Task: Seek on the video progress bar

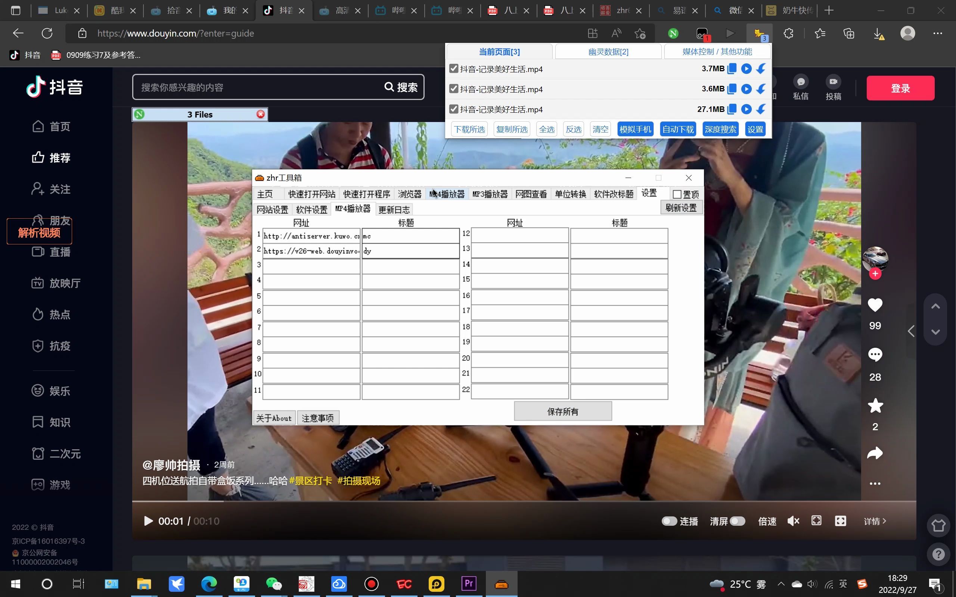Action: point(524,501)
